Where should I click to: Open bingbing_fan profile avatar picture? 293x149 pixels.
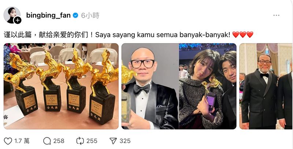pos(12,15)
